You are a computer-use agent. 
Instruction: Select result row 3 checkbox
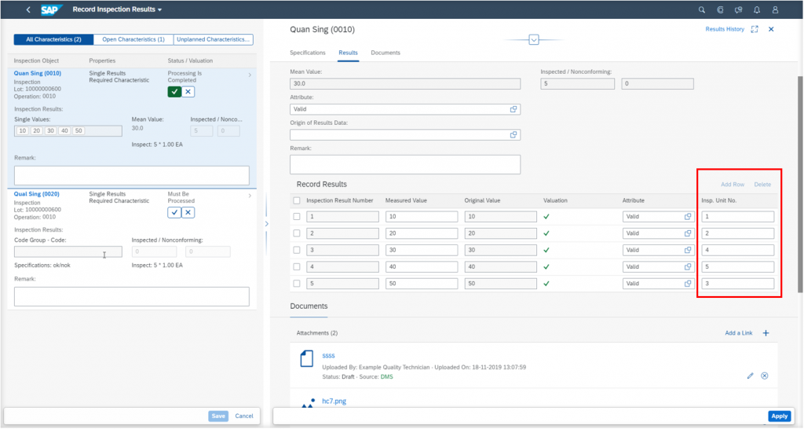pyautogui.click(x=296, y=250)
